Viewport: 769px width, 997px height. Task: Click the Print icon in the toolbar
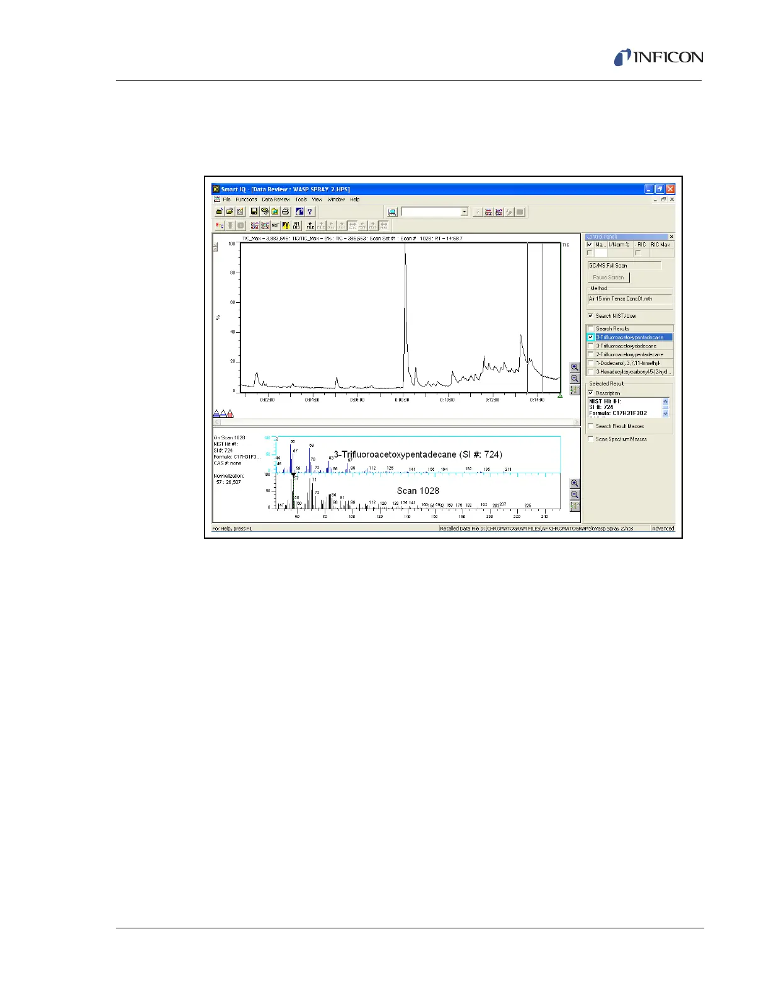[x=285, y=211]
